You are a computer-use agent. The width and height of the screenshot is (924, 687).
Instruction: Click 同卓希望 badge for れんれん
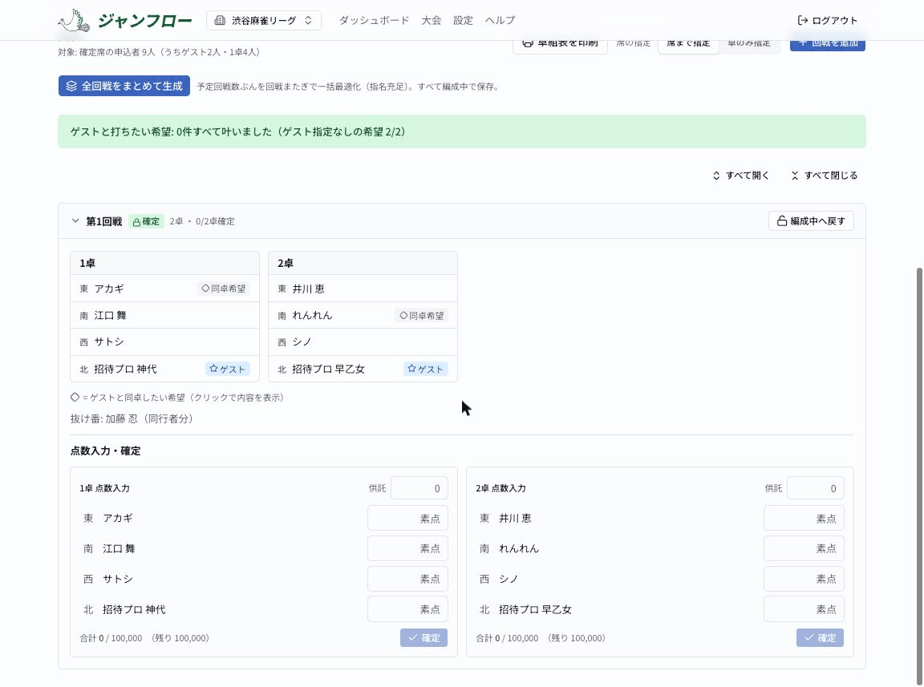(421, 315)
